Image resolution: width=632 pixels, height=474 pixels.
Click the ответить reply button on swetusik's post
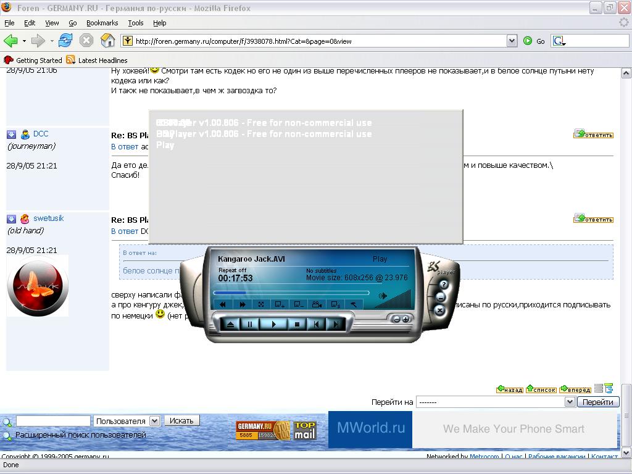(x=593, y=218)
